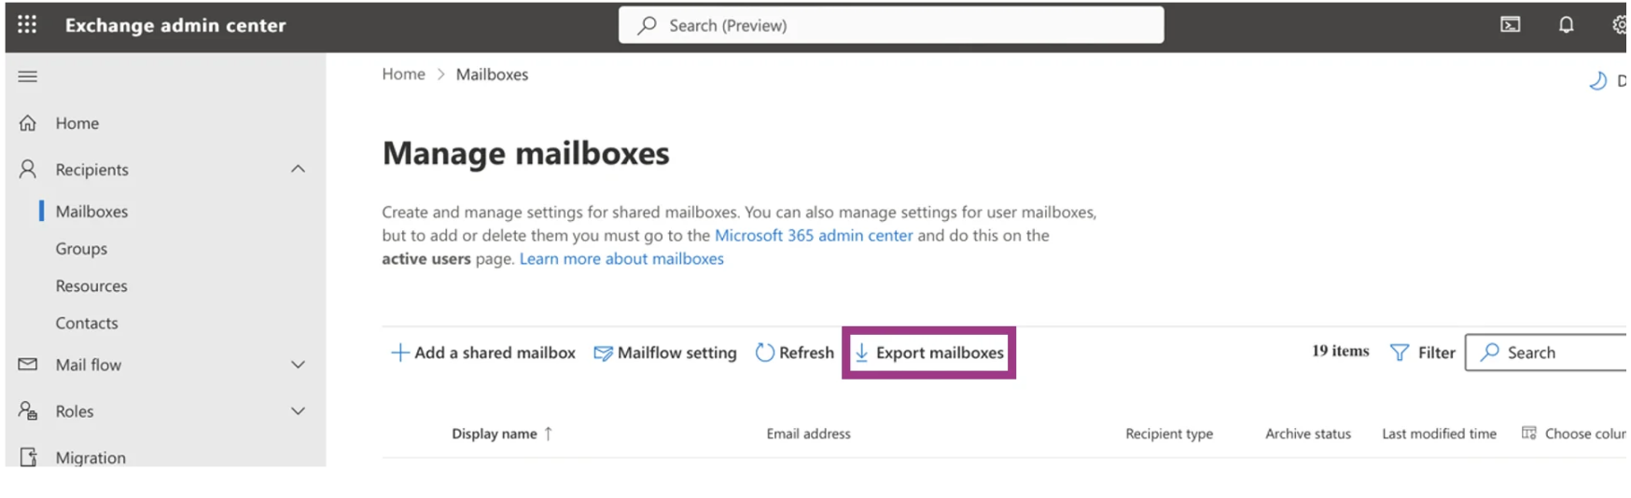The width and height of the screenshot is (1631, 498).
Task: Click the Migration document icon
Action: point(28,457)
